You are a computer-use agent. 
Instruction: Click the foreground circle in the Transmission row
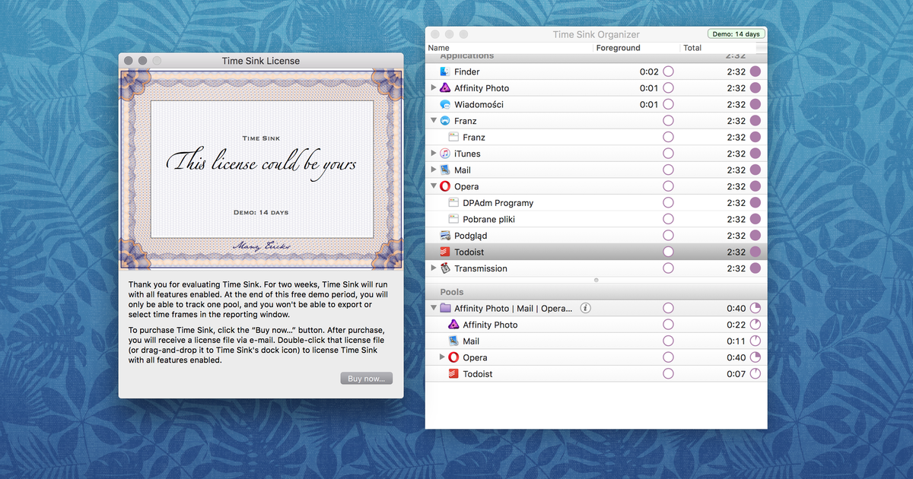[668, 268]
